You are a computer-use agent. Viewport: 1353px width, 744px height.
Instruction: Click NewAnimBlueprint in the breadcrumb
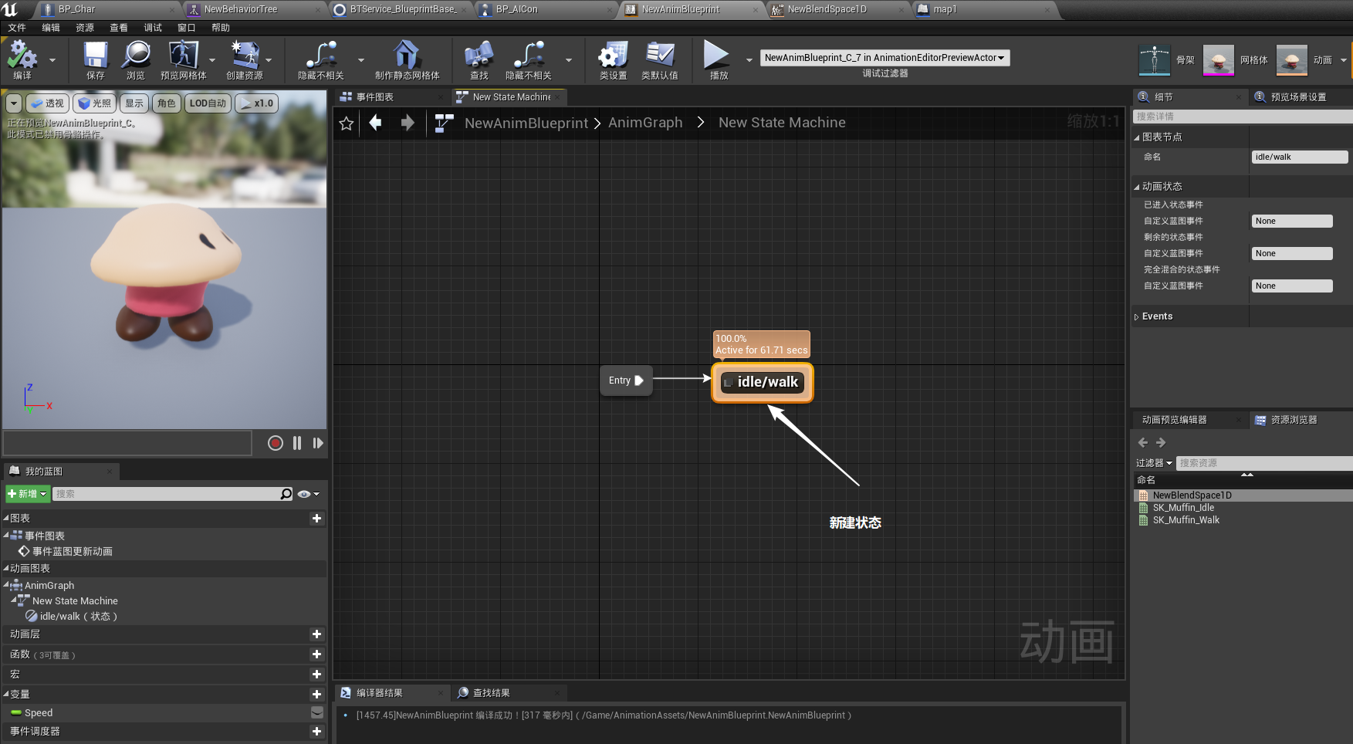(526, 123)
